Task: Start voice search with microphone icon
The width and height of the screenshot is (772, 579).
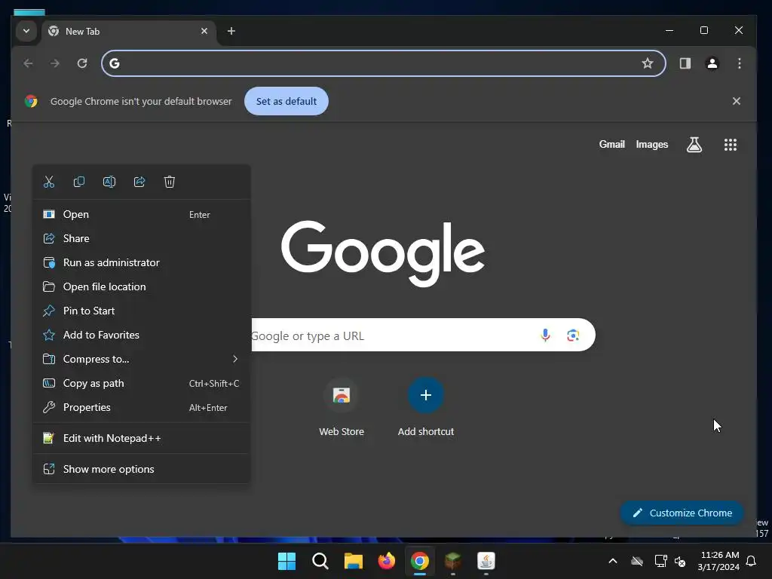Action: pyautogui.click(x=545, y=335)
